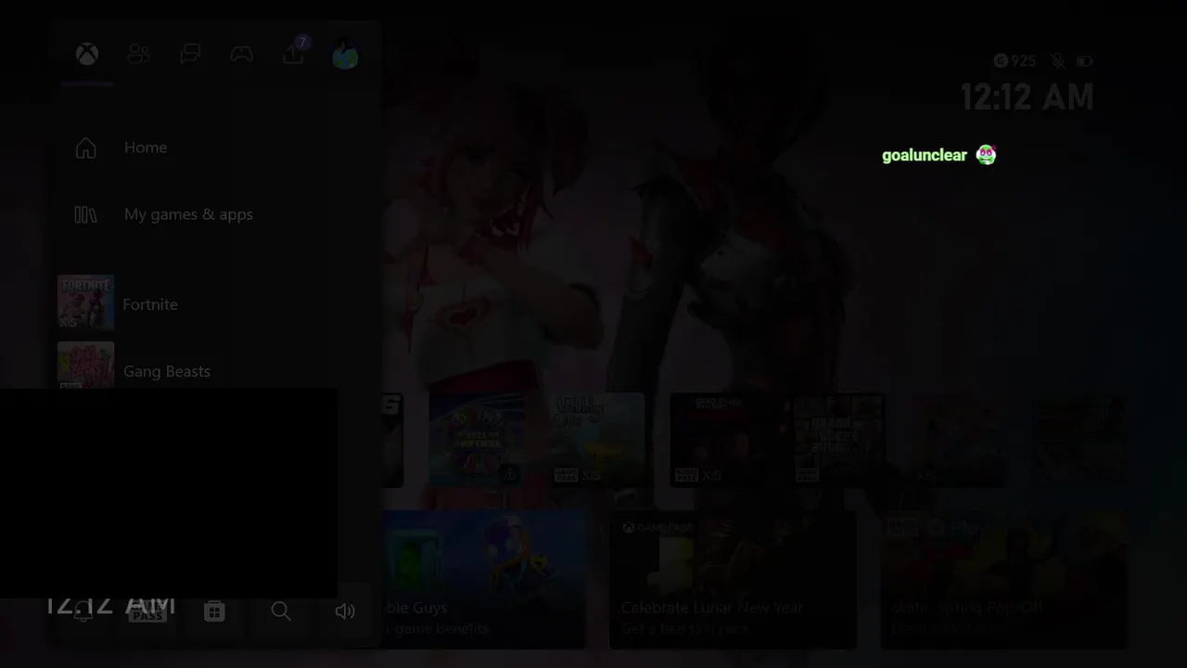Open the People tab in guide
The image size is (1187, 668).
tap(139, 55)
